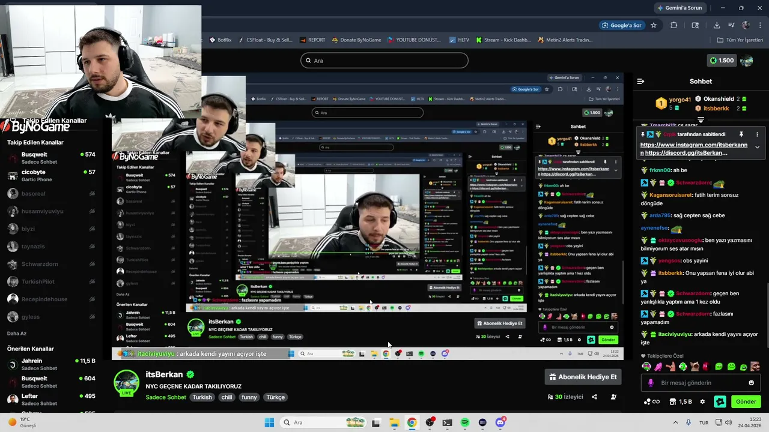769x432 pixels.
Task: Open offline channel taynazis
Action: point(51,246)
